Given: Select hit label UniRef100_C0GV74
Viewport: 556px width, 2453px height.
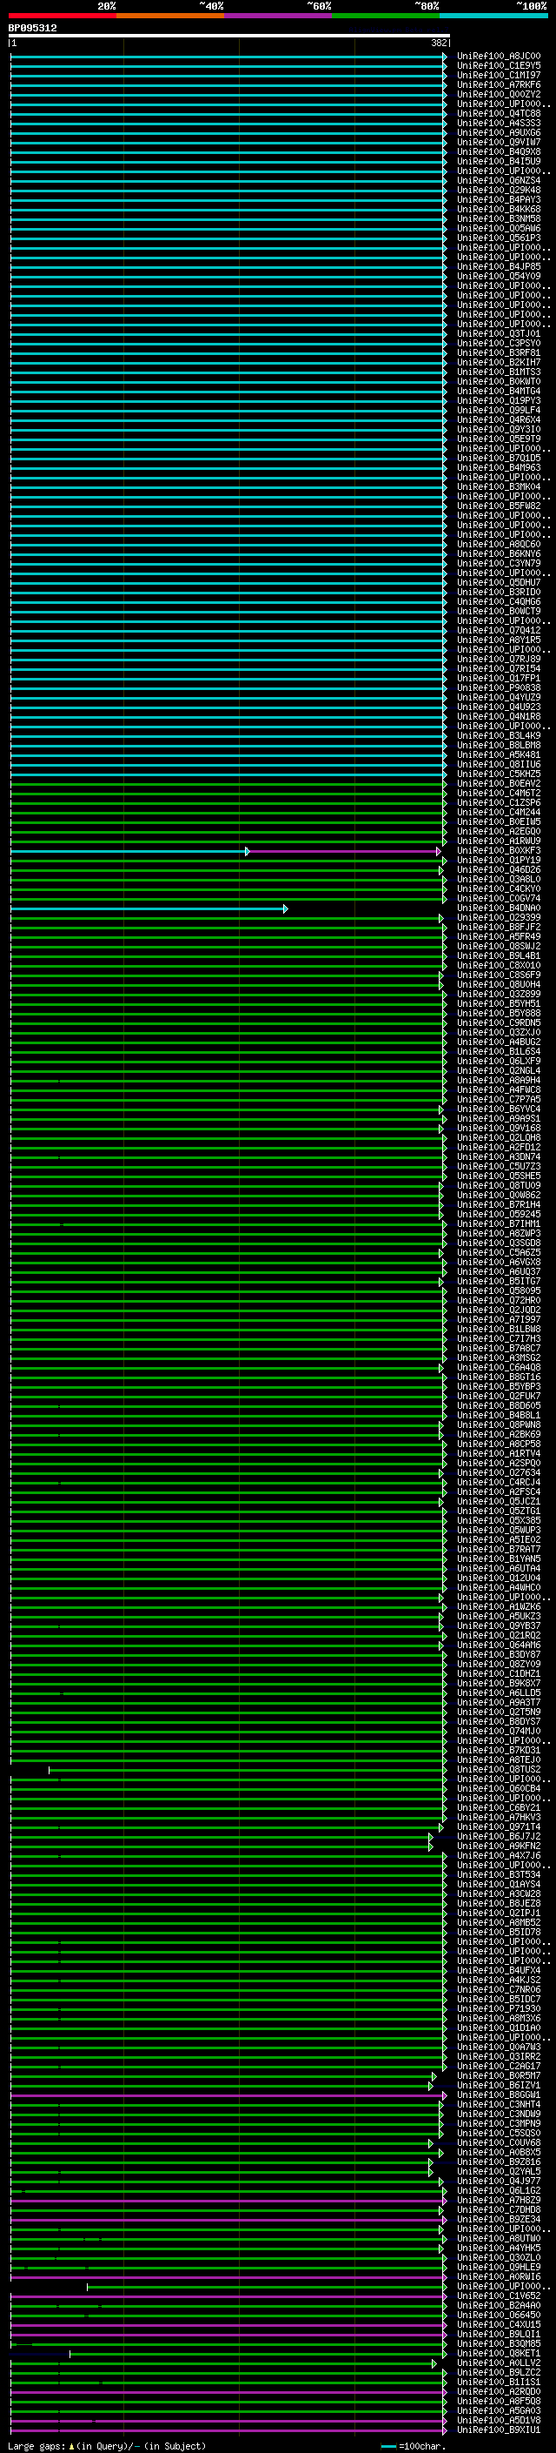Looking at the screenshot, I should (498, 898).
